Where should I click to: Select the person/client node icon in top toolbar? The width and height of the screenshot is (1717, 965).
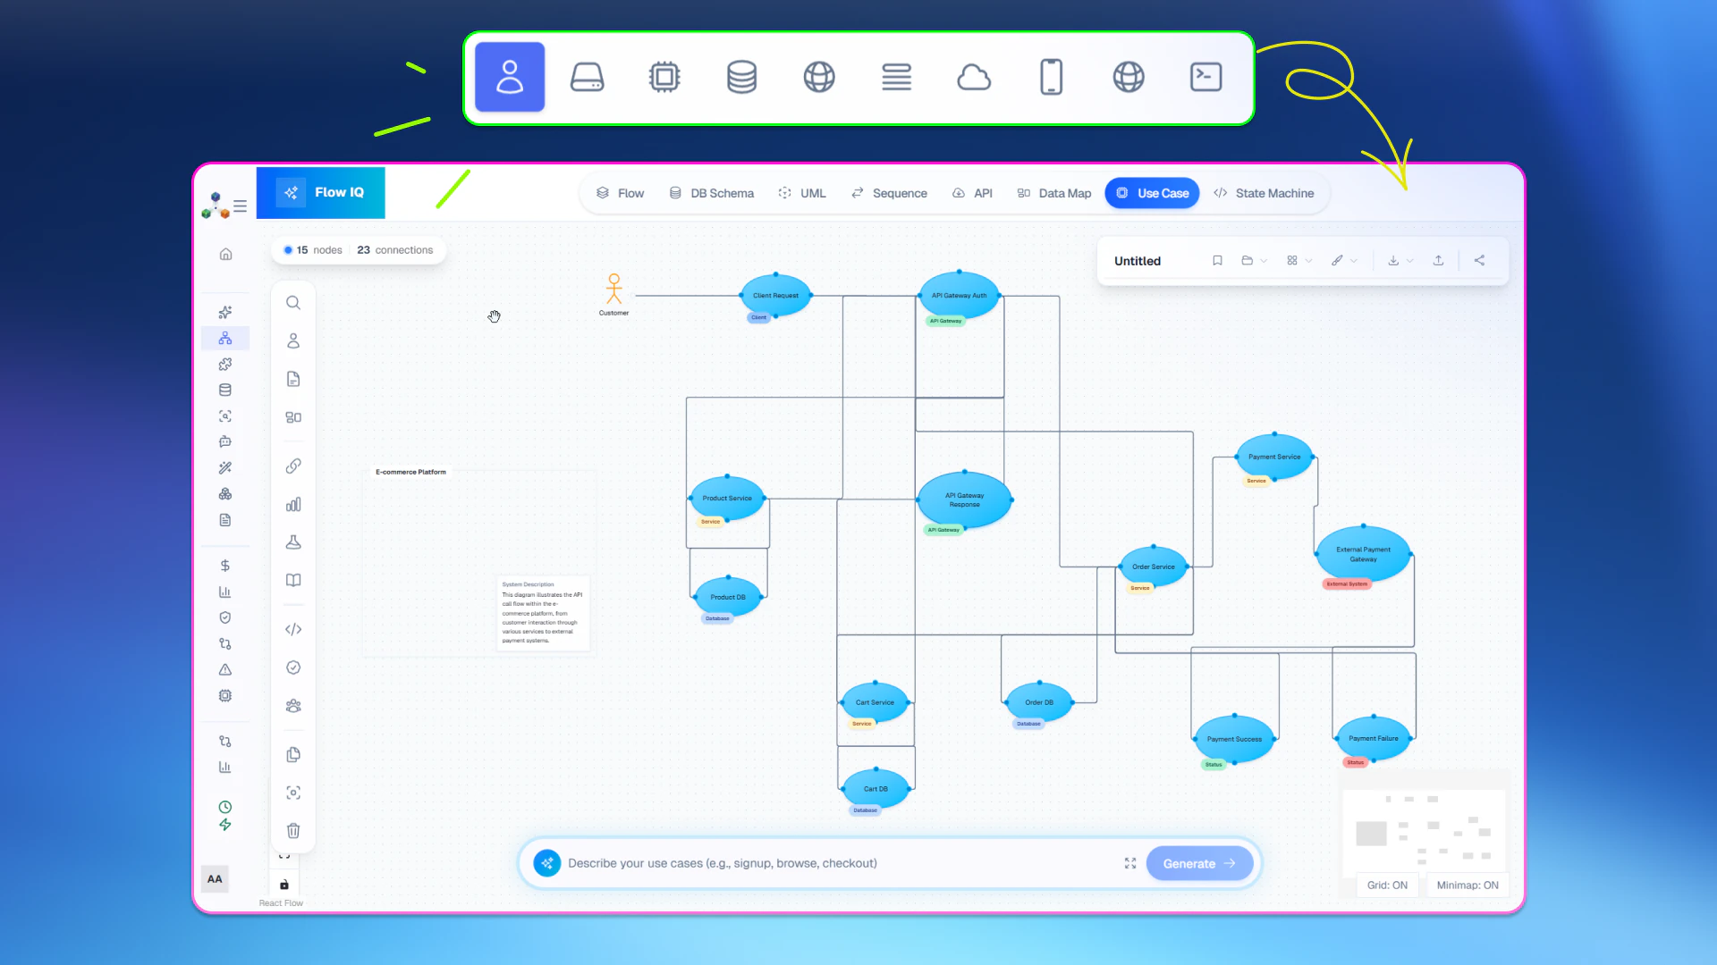point(509,77)
